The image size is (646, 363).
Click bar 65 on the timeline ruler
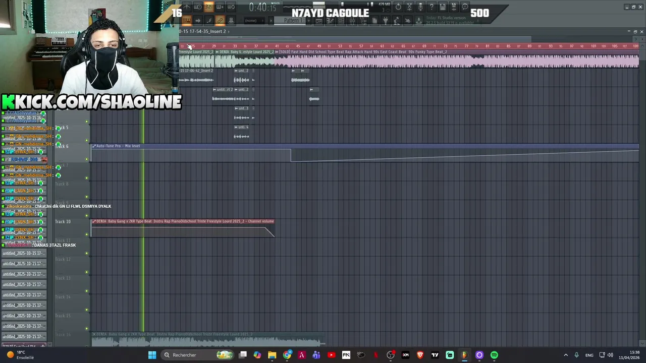403,46
